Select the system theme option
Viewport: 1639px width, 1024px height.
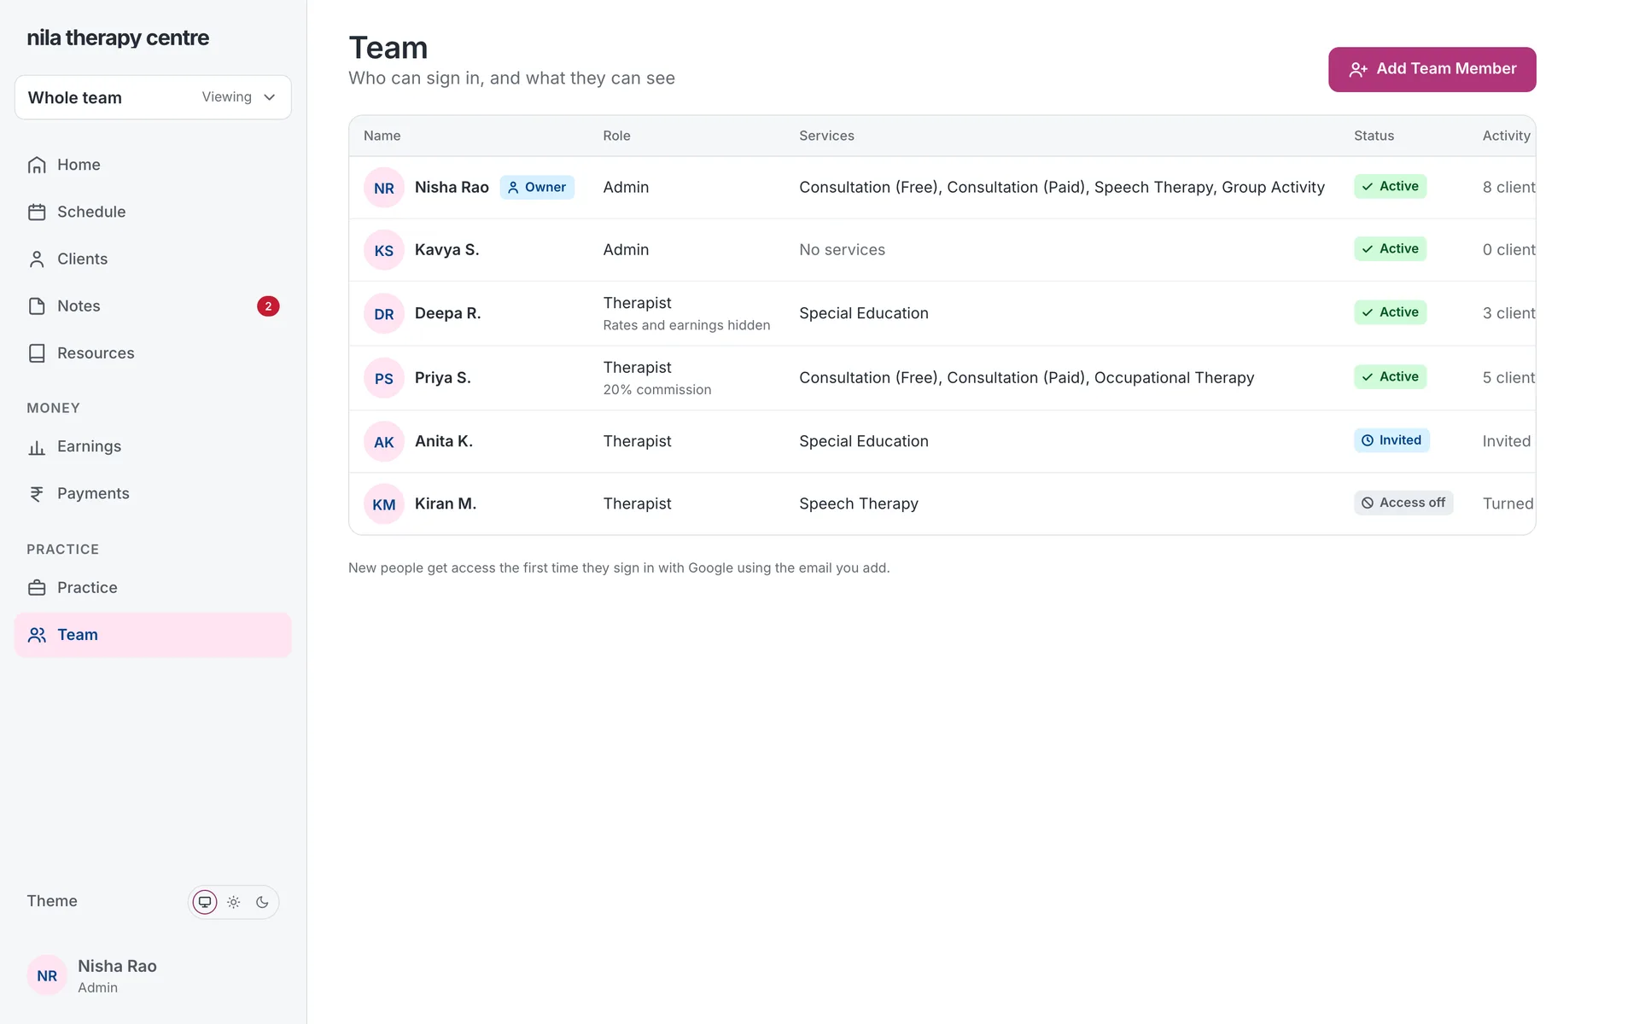click(x=205, y=902)
